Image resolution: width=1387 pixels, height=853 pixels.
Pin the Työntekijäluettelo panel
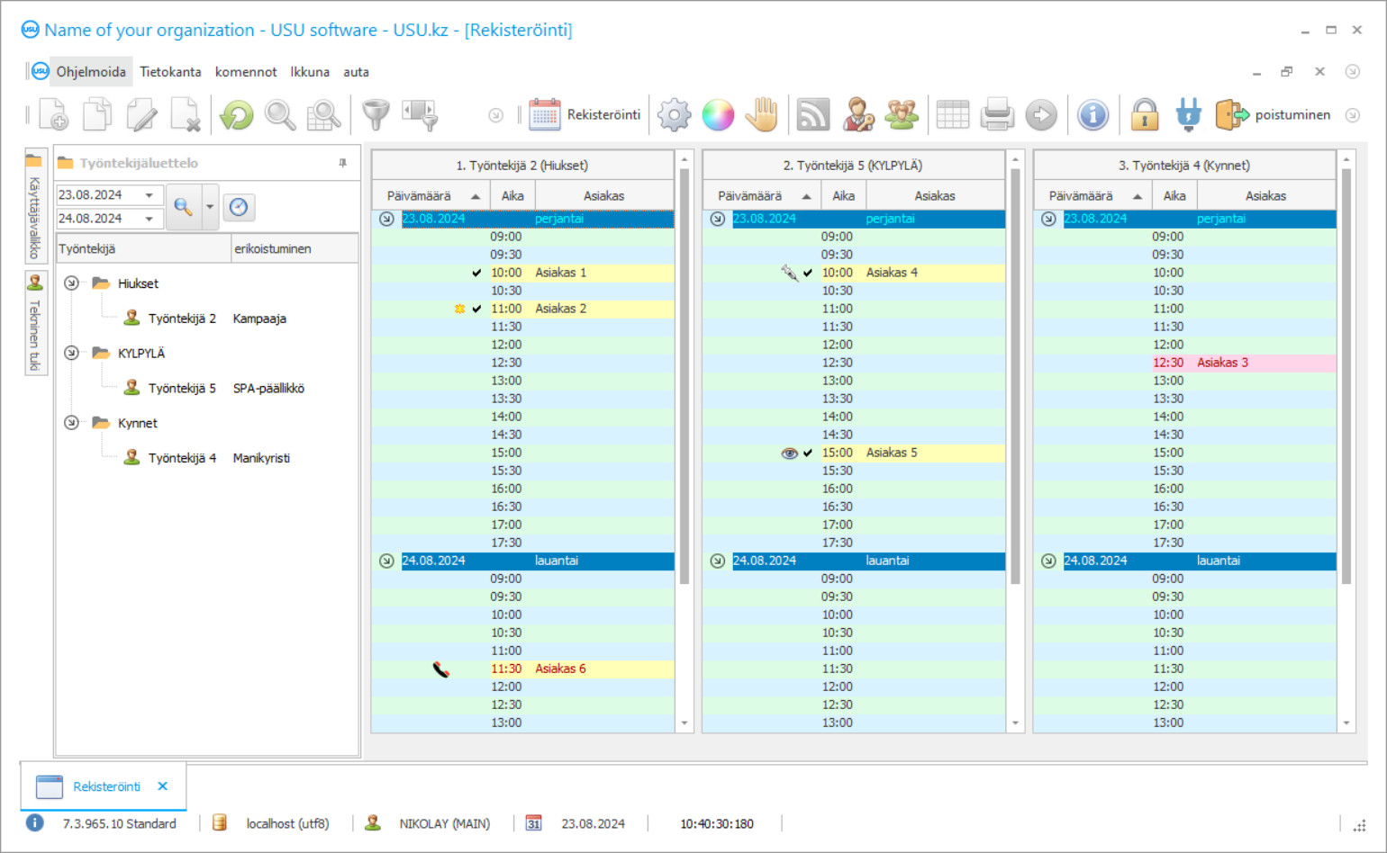pyautogui.click(x=342, y=163)
